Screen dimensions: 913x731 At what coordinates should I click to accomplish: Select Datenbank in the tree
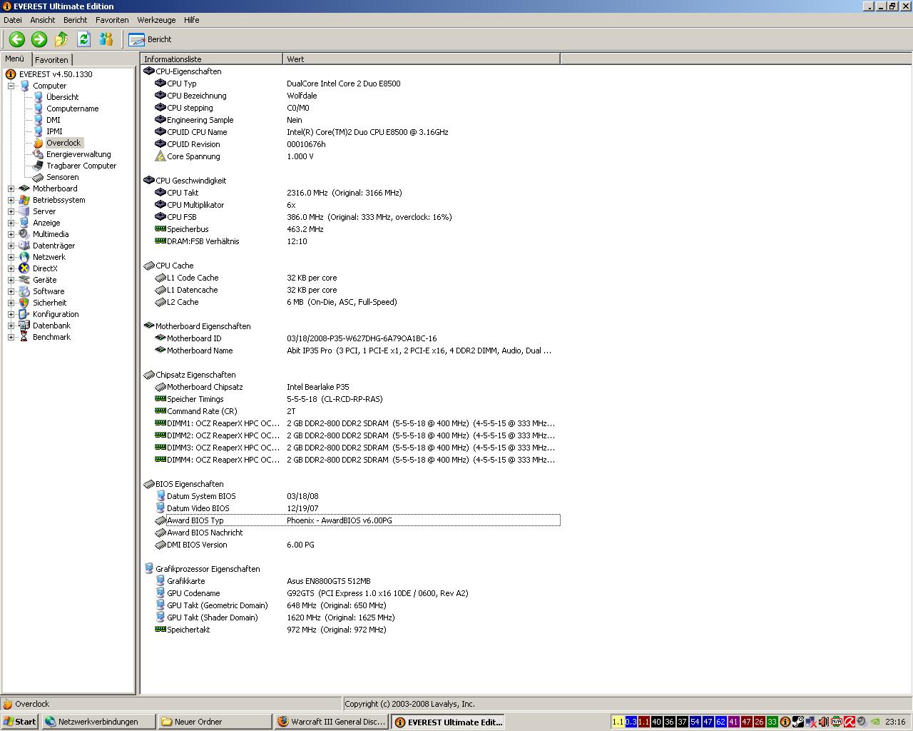pyautogui.click(x=51, y=326)
